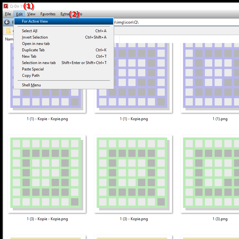
Task: Open the Extras menu
Action: pyautogui.click(x=65, y=14)
